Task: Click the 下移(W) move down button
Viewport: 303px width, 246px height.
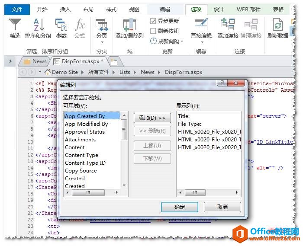Action: coord(152,159)
